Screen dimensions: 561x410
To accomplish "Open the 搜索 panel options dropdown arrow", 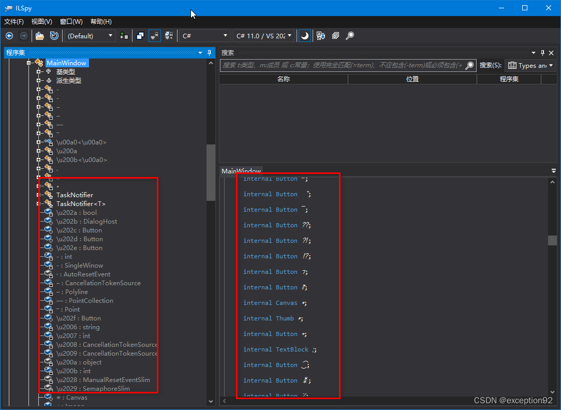I will click(534, 53).
